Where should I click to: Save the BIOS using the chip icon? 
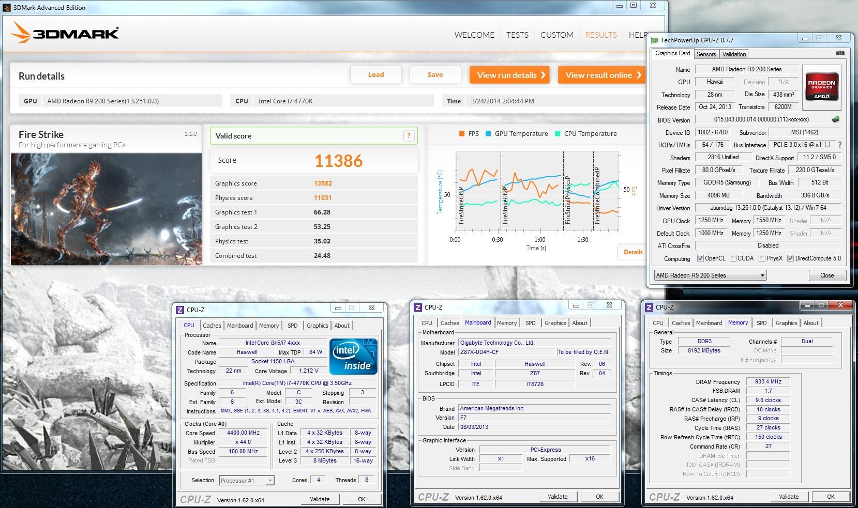836,119
